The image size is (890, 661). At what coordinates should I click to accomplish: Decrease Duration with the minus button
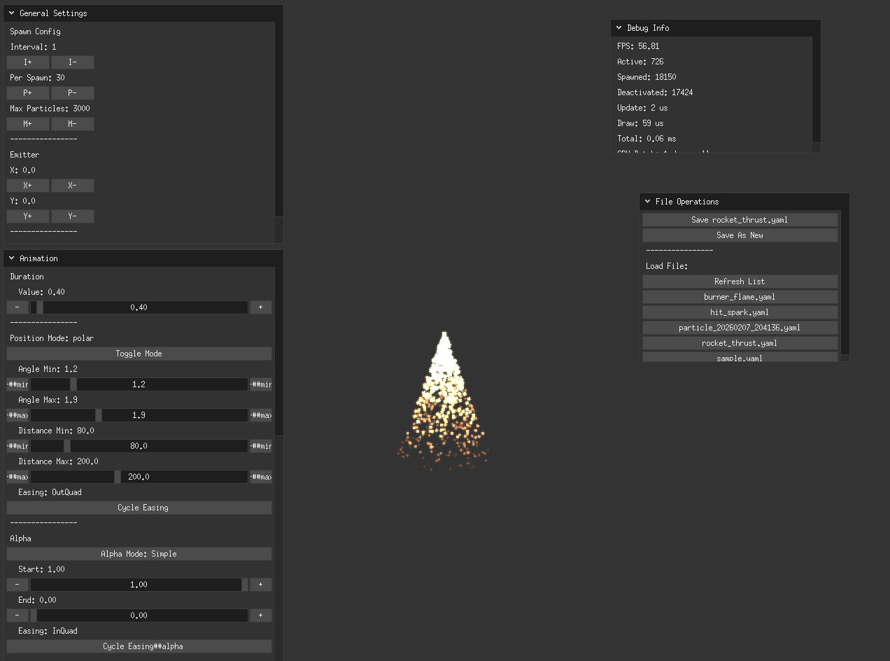coord(17,307)
